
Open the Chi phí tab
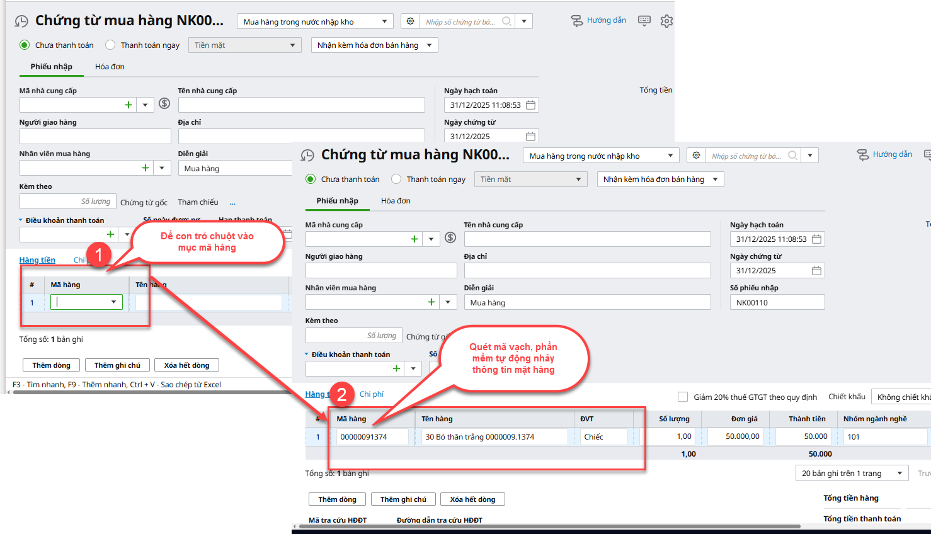(372, 394)
